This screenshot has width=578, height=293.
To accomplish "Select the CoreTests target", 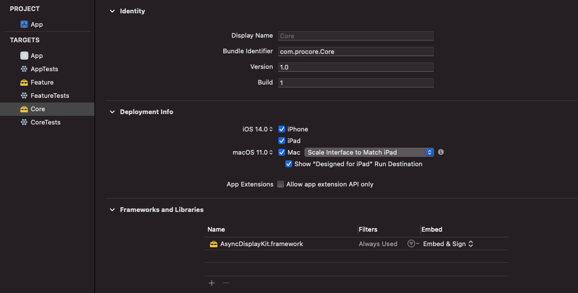I will pyautogui.click(x=47, y=122).
